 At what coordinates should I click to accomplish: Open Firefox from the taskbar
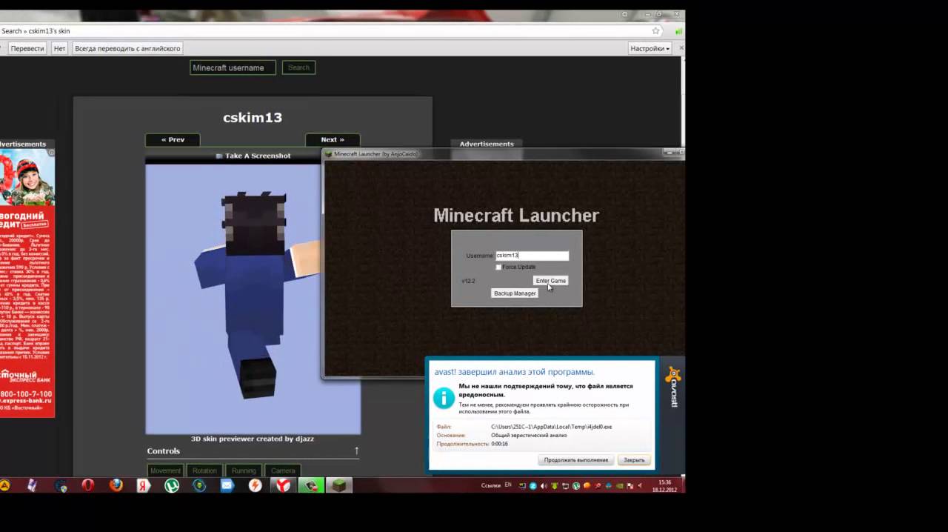click(116, 485)
